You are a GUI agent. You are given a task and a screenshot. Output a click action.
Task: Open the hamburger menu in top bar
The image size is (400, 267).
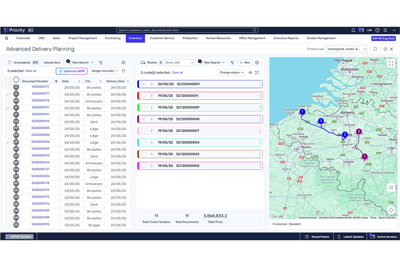pos(385,30)
